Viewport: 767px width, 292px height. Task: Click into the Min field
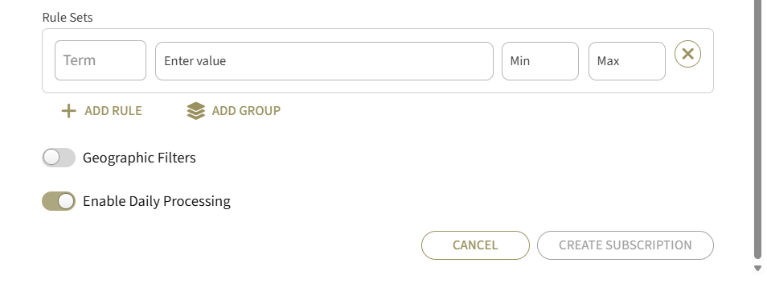click(540, 61)
